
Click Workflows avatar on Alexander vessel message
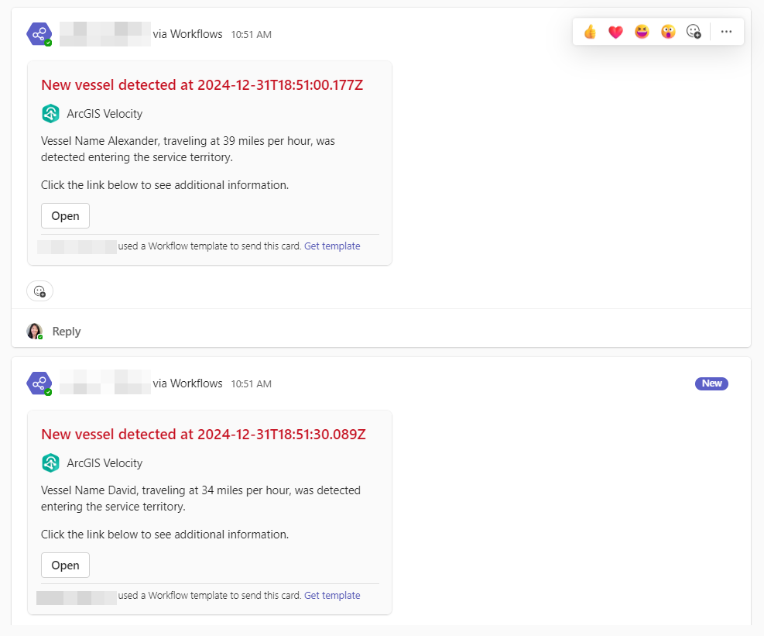pyautogui.click(x=39, y=34)
